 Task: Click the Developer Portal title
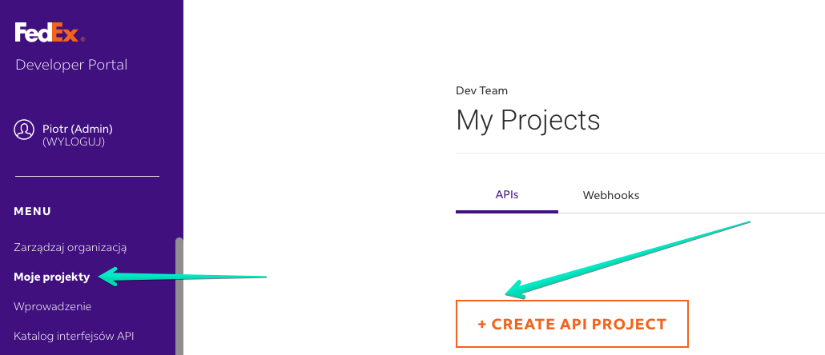coord(71,65)
